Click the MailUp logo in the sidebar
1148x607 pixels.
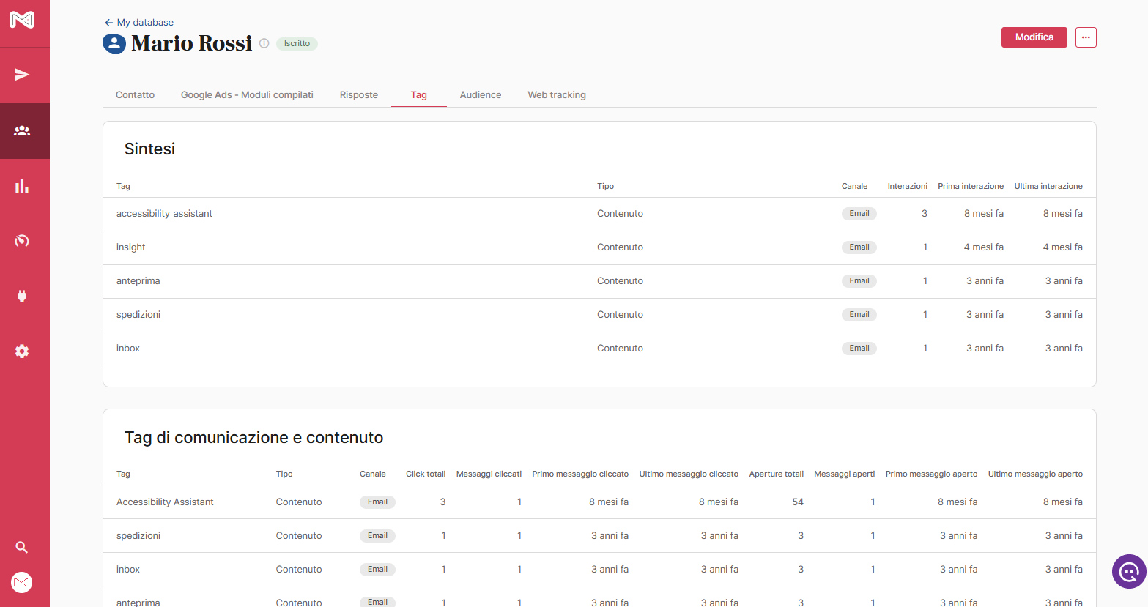point(22,20)
